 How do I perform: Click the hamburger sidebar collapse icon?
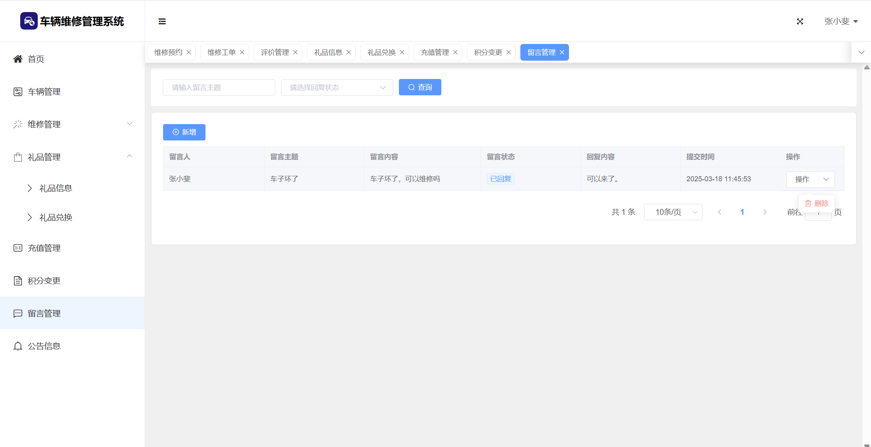[162, 21]
